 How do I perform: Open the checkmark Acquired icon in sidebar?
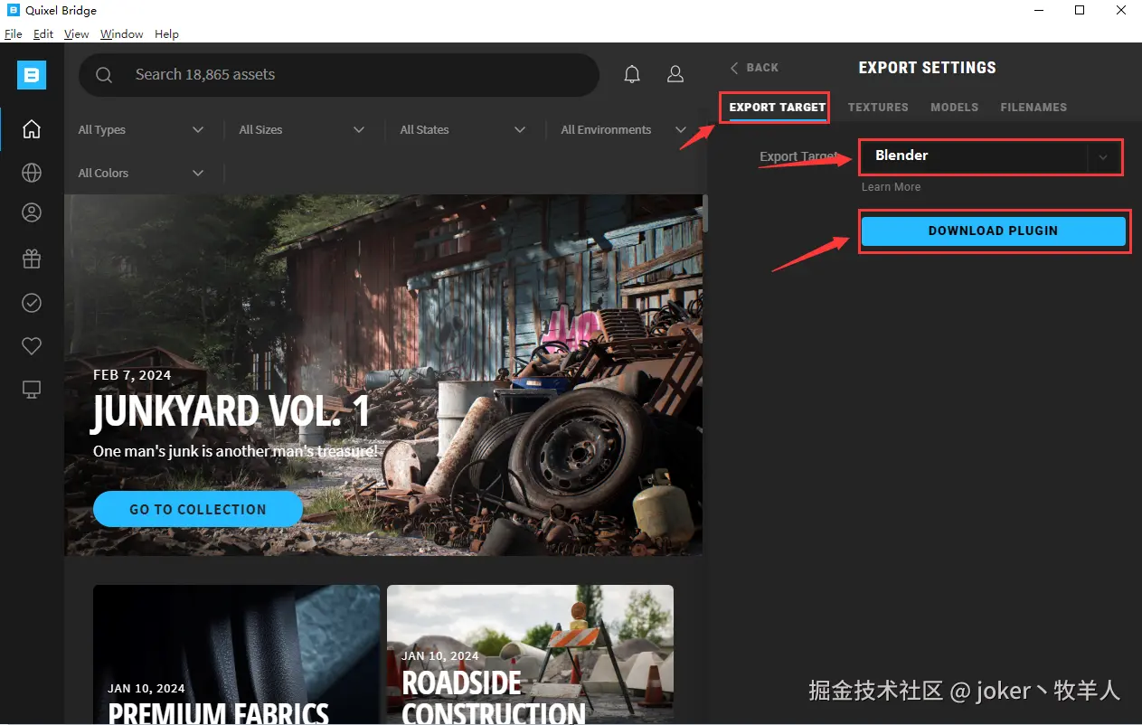pos(32,303)
